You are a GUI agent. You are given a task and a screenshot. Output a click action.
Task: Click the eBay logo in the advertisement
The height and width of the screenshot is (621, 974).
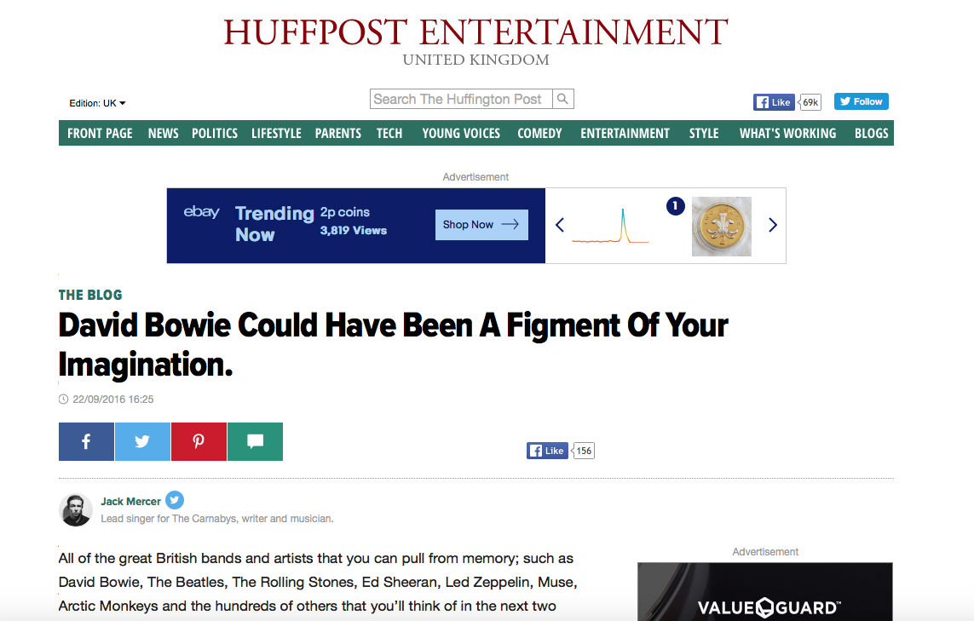202,213
